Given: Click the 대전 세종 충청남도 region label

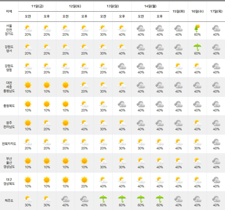Looking at the screenshot, I should (9, 87).
